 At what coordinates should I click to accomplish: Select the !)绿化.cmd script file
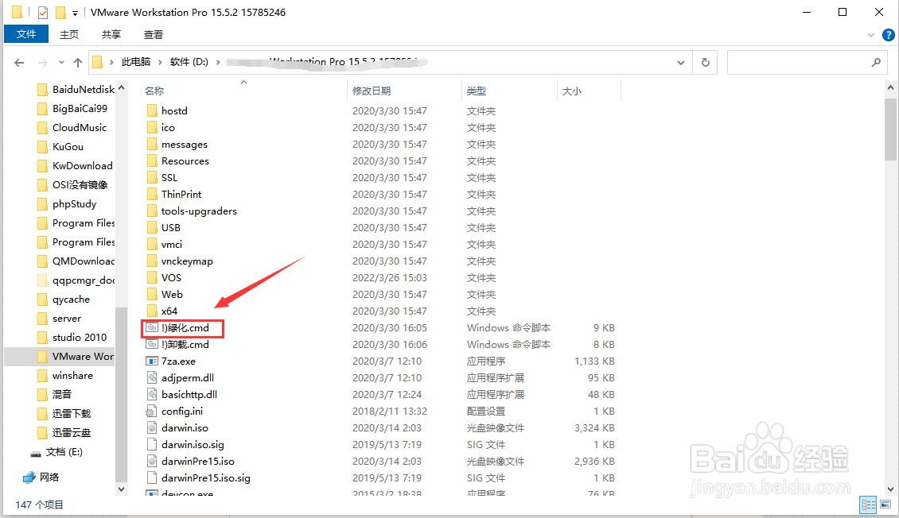[x=185, y=327]
